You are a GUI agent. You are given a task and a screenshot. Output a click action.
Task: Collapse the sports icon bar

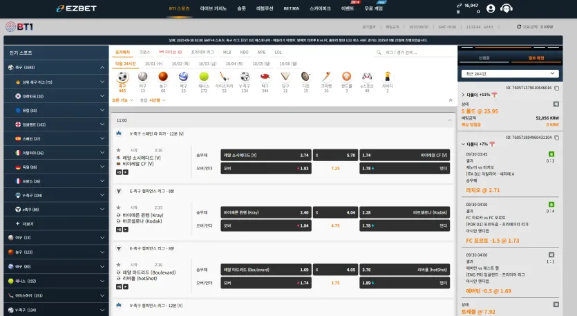(x=451, y=100)
